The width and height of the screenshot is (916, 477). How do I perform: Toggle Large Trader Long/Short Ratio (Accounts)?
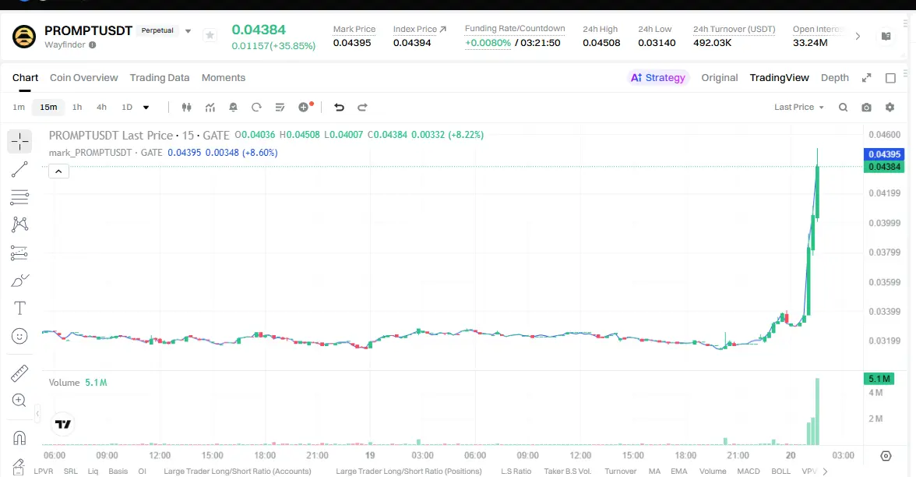pos(237,471)
